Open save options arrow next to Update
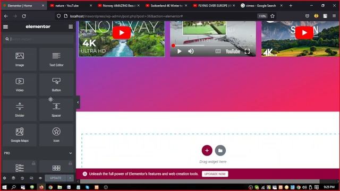Image resolution: width=340 pixels, height=191 pixels. [x=70, y=178]
